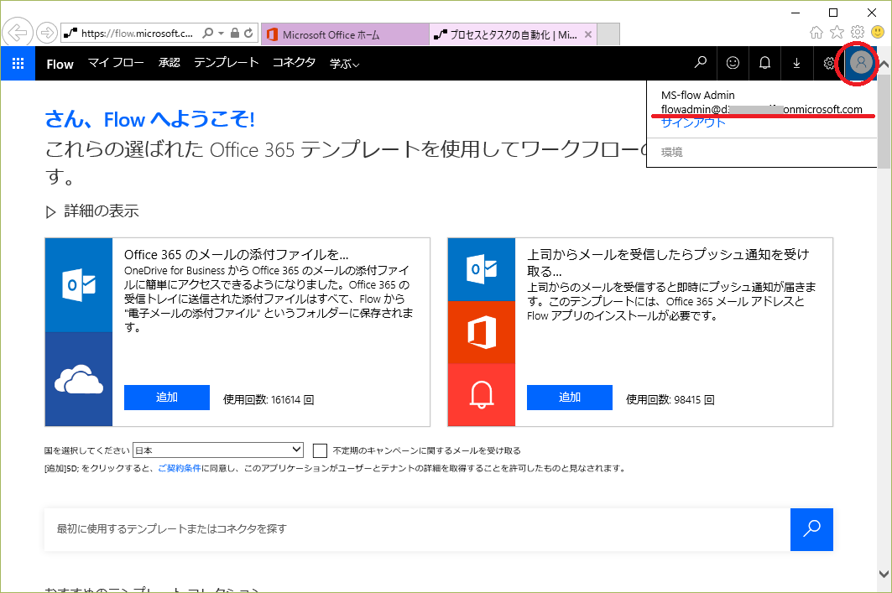Click the template search input field
This screenshot has width=892, height=593.
417,529
